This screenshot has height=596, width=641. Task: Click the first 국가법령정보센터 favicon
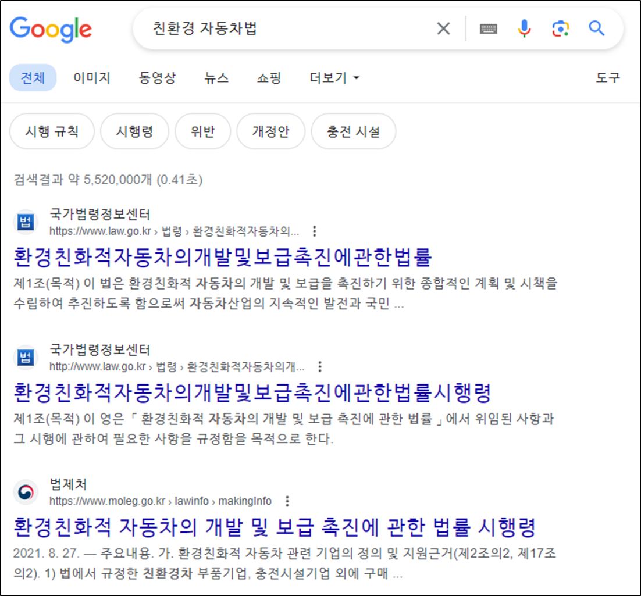point(26,222)
